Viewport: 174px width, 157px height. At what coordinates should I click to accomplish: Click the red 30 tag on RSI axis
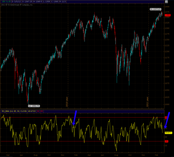[x=166, y=141]
